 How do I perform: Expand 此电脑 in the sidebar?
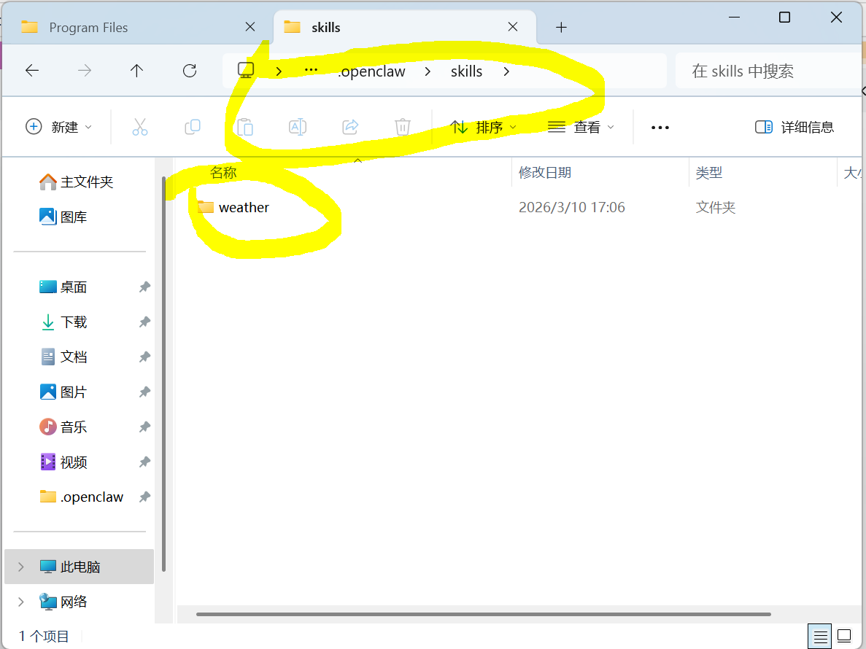pos(20,567)
